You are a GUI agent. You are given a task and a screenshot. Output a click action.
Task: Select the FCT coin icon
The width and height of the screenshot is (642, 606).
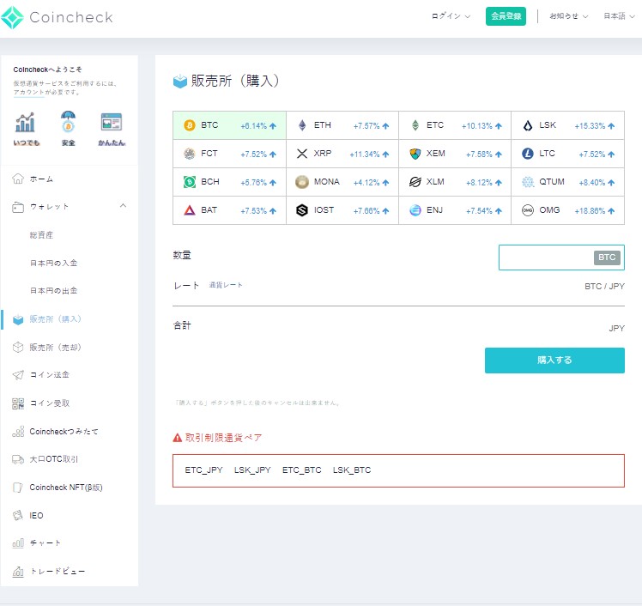coord(189,154)
